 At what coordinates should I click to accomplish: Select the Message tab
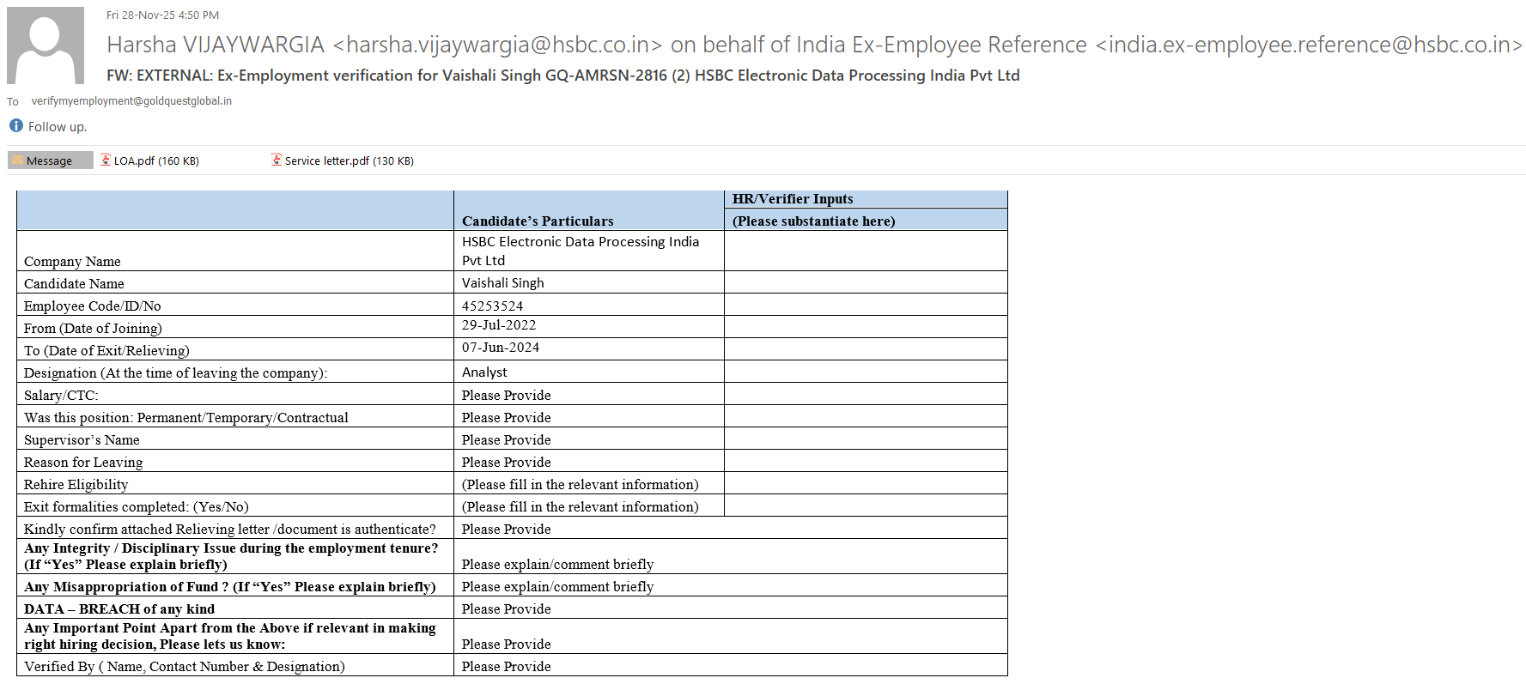50,160
